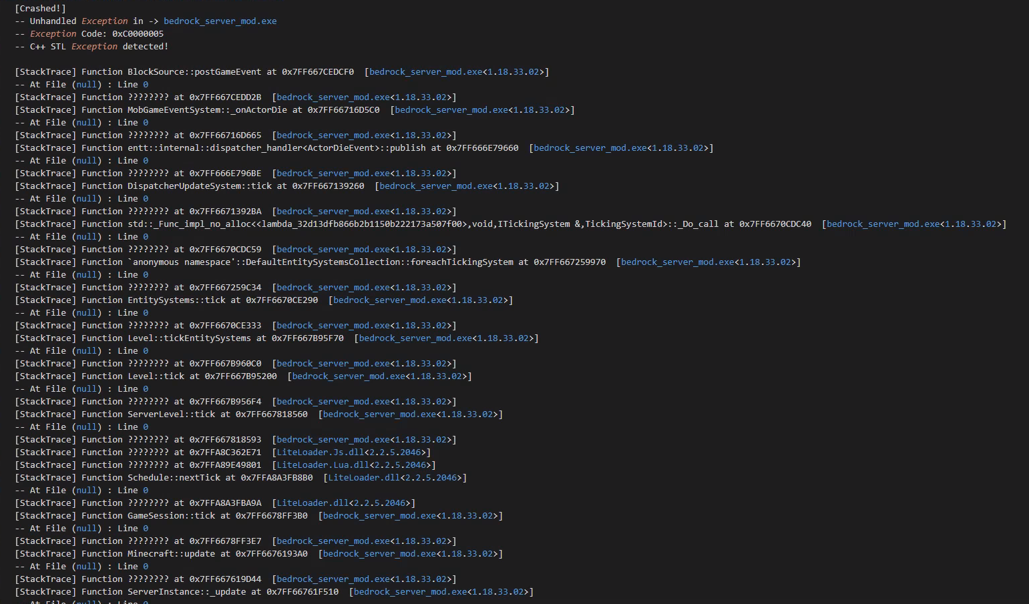Click address 0x7FF66761F510
Viewport: 1029px width, 604px height.
(302, 592)
